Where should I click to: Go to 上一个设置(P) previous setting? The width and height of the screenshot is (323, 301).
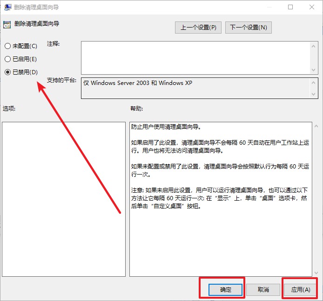coord(198,28)
